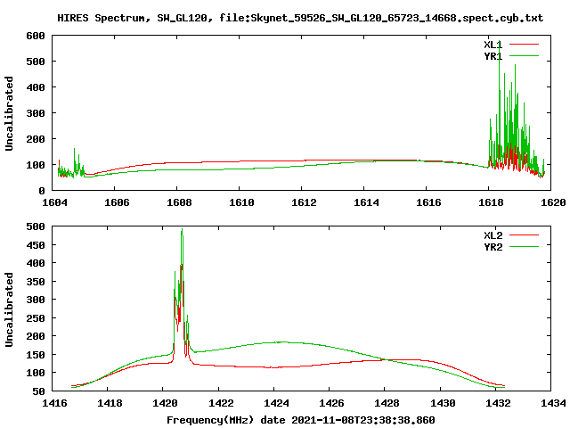This screenshot has height=428, width=570.
Task: Click the 'Frequency(MHz) date' x-axis label
Action: click(301, 420)
